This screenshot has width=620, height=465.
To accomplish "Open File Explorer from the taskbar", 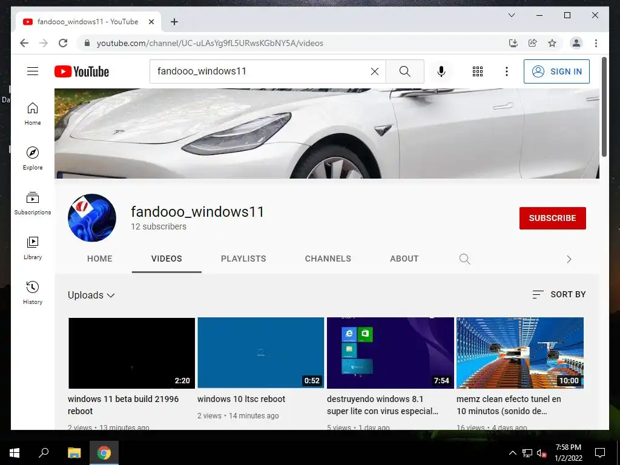I will click(x=74, y=453).
